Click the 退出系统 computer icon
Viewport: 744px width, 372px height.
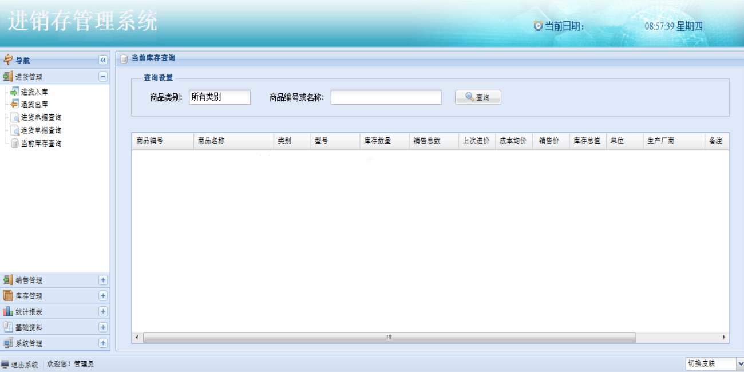[x=5, y=363]
